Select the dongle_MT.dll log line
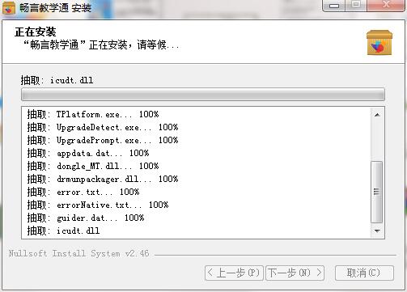The image size is (407, 292). (93, 166)
